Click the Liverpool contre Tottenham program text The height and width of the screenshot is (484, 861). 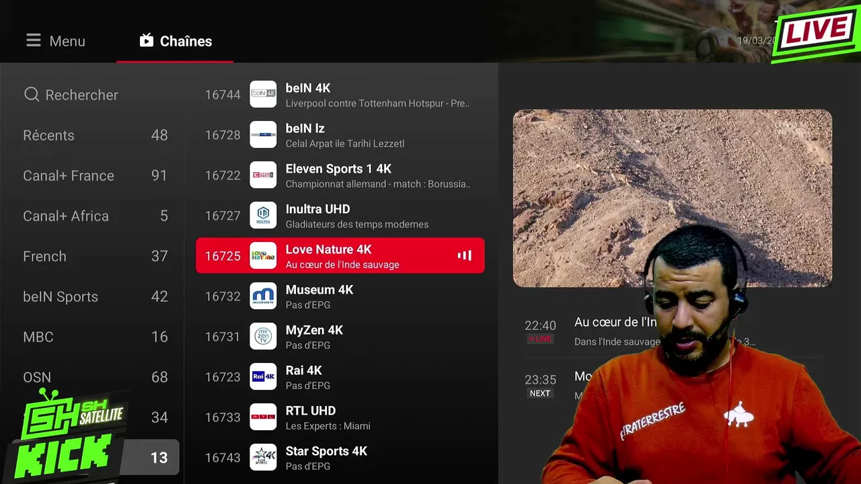click(x=377, y=104)
